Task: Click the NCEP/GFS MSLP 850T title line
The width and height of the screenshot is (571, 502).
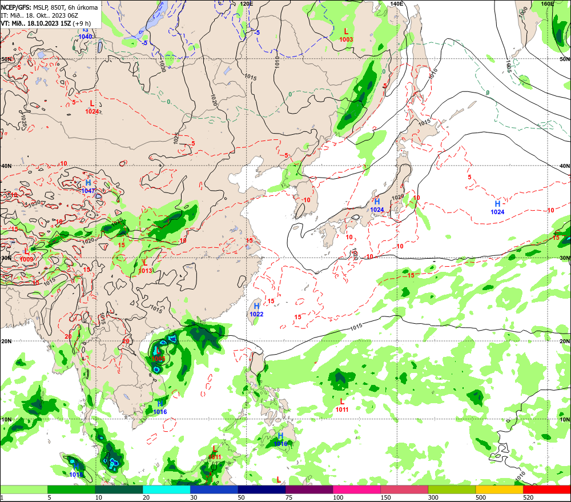Action: pos(49,7)
